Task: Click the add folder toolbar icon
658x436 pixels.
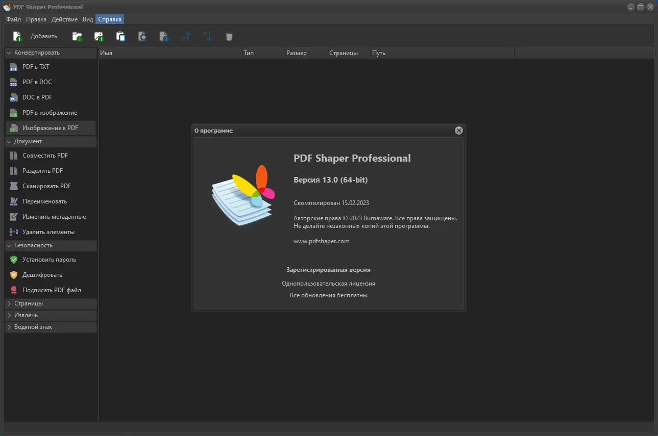Action: (77, 36)
